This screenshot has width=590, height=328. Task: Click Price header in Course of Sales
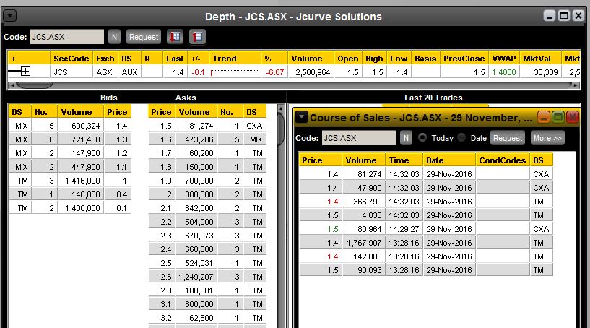[x=320, y=160]
